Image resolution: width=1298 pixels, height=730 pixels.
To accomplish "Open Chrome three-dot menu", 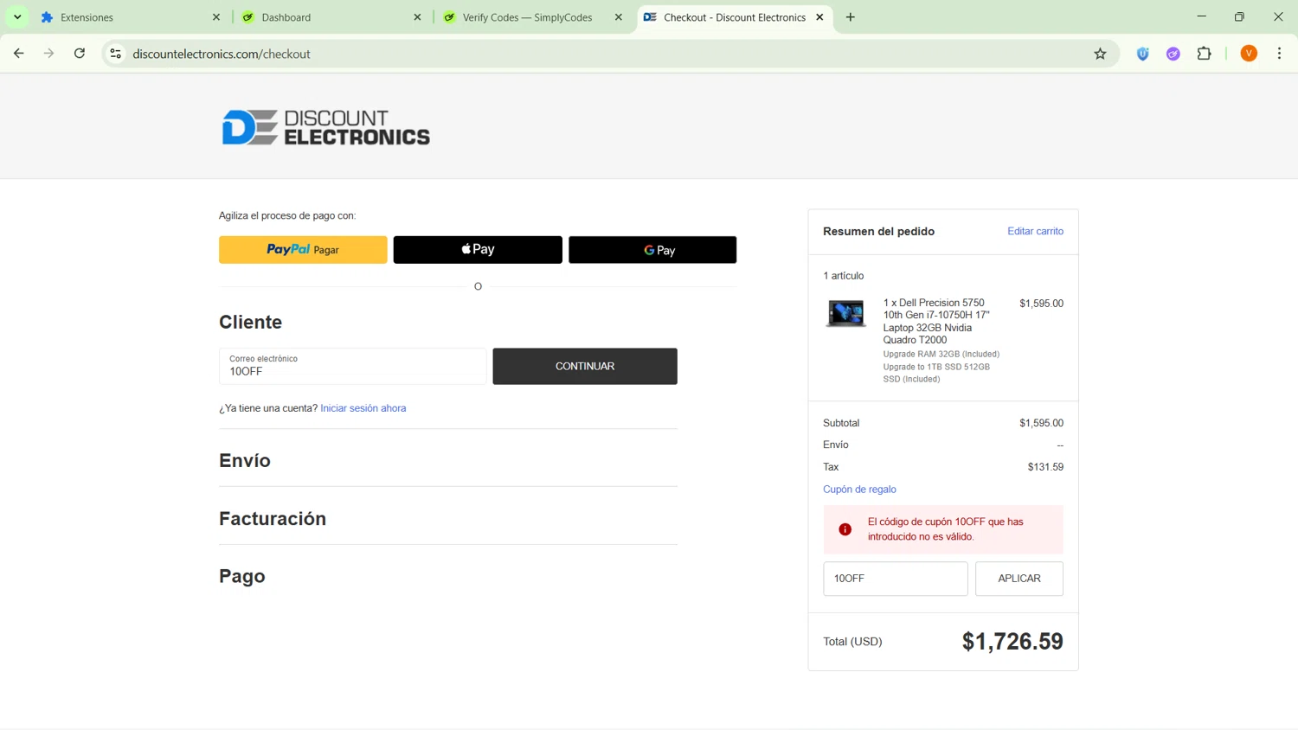I will (1279, 54).
